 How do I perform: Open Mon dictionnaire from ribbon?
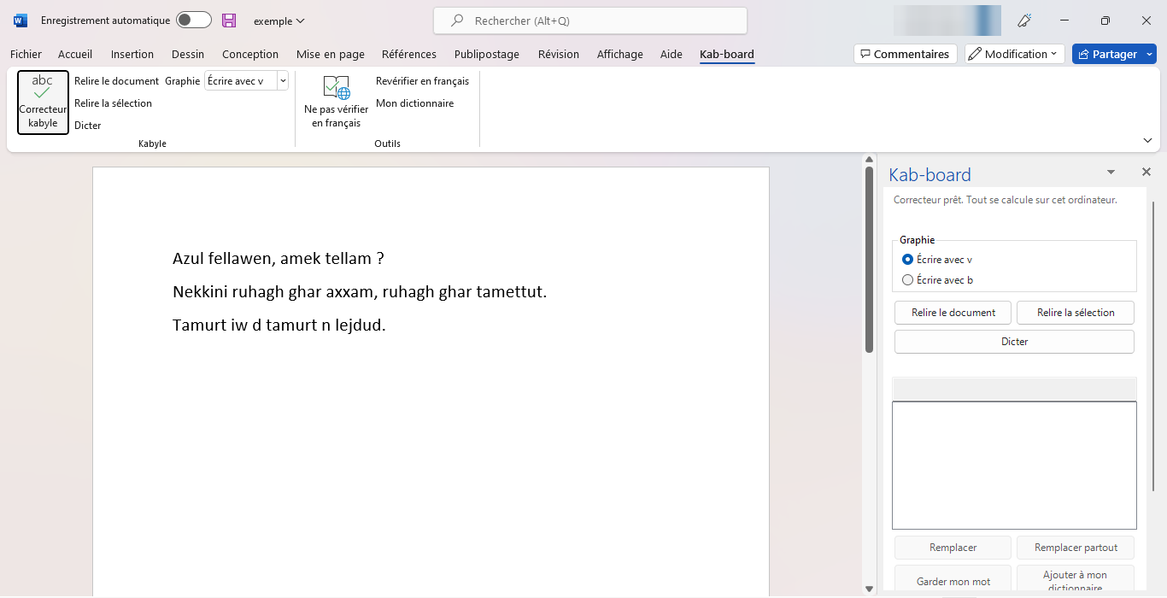coord(415,103)
